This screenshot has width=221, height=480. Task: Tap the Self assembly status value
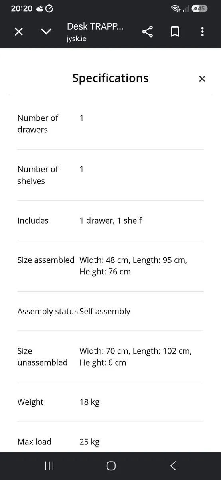coord(105,311)
